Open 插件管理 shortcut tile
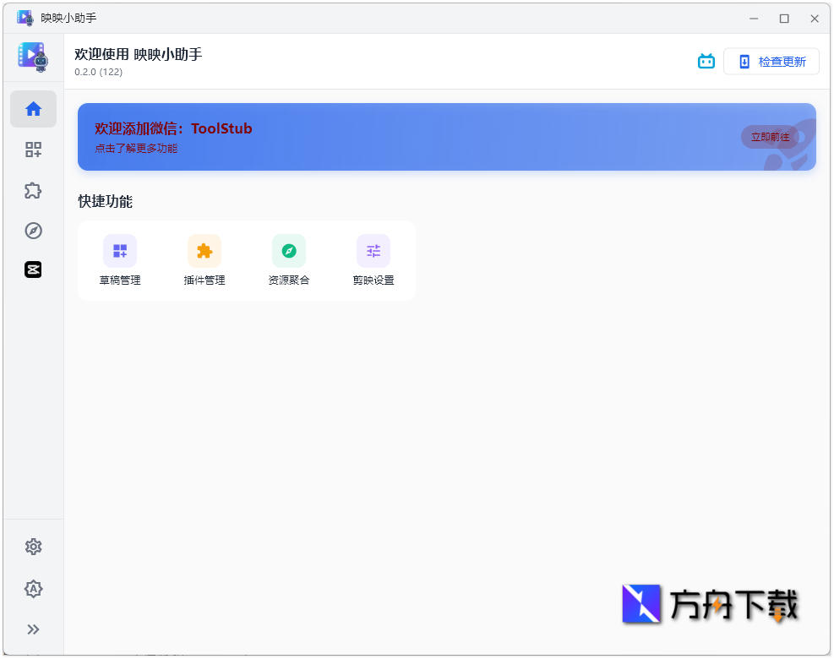 pyautogui.click(x=204, y=260)
